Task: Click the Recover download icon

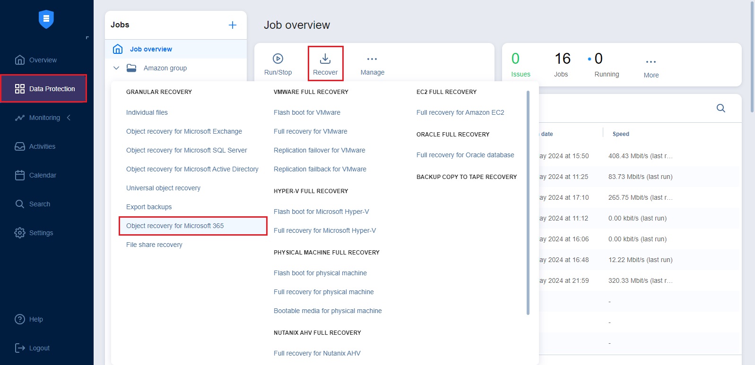Action: point(325,59)
